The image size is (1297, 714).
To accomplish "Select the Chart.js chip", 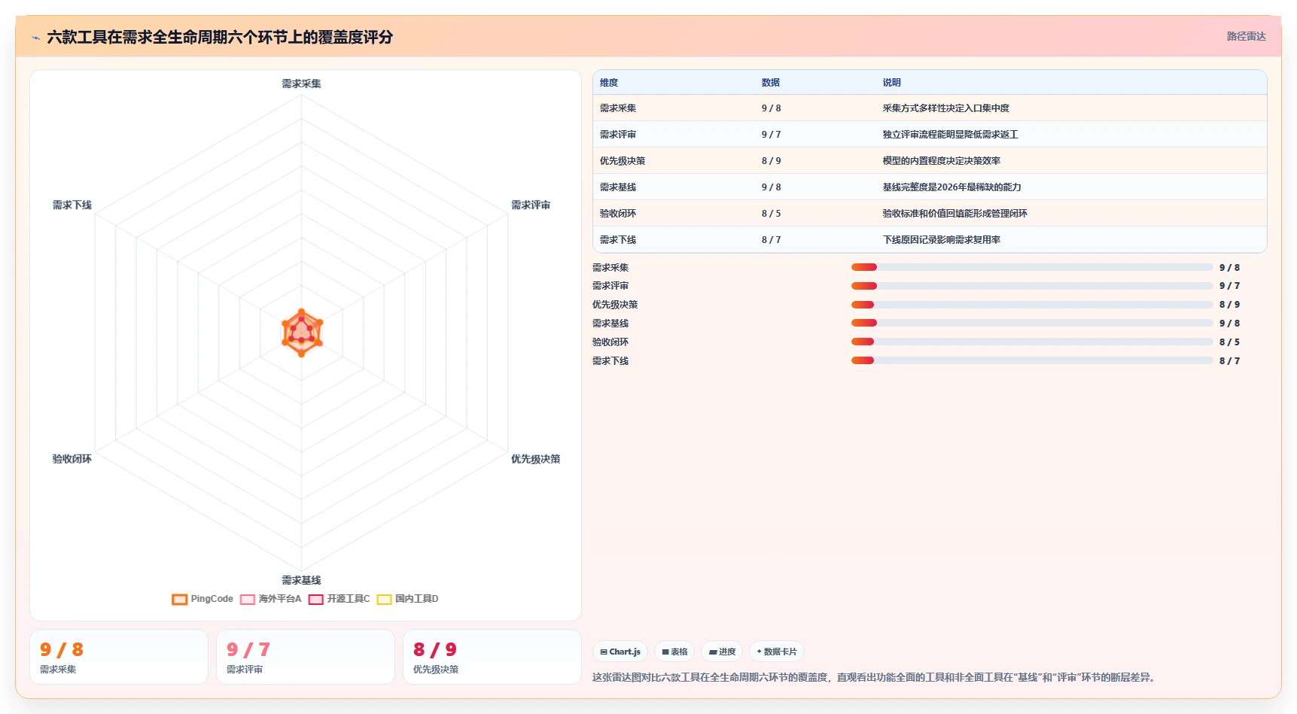I will [620, 652].
